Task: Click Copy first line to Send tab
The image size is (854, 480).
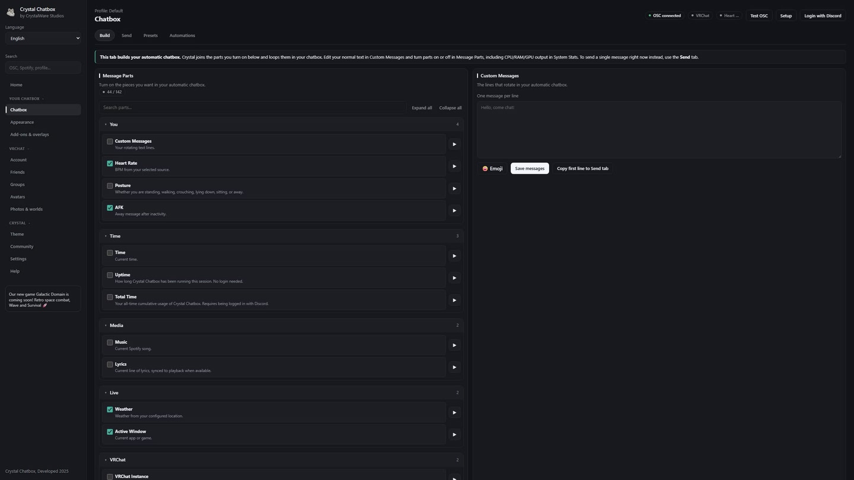Action: (x=582, y=168)
